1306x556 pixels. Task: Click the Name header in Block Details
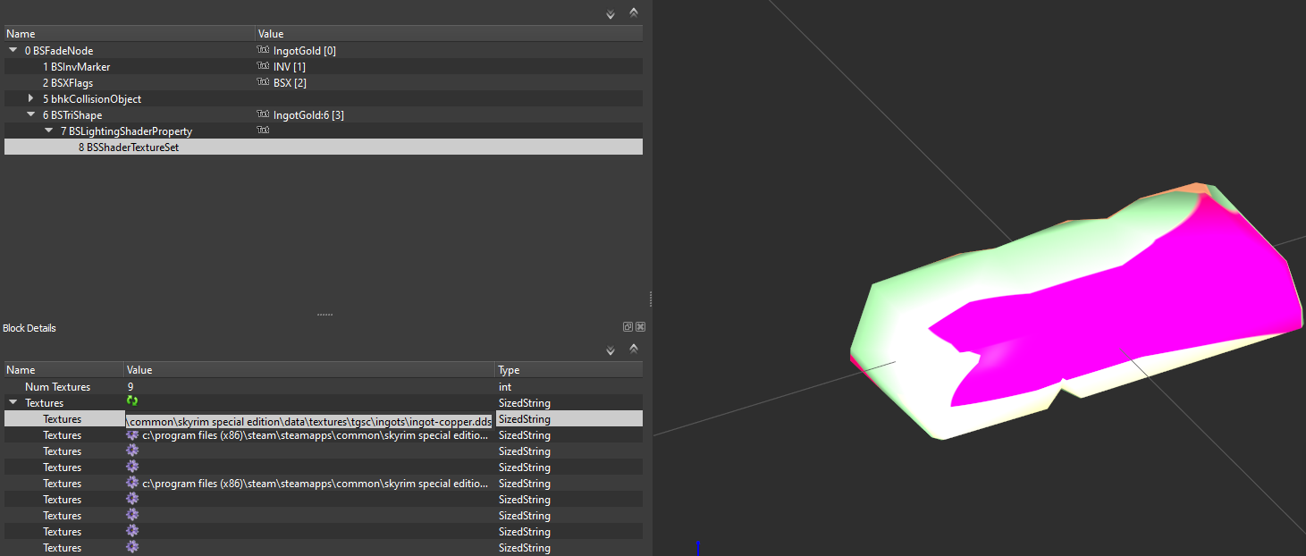pyautogui.click(x=63, y=370)
